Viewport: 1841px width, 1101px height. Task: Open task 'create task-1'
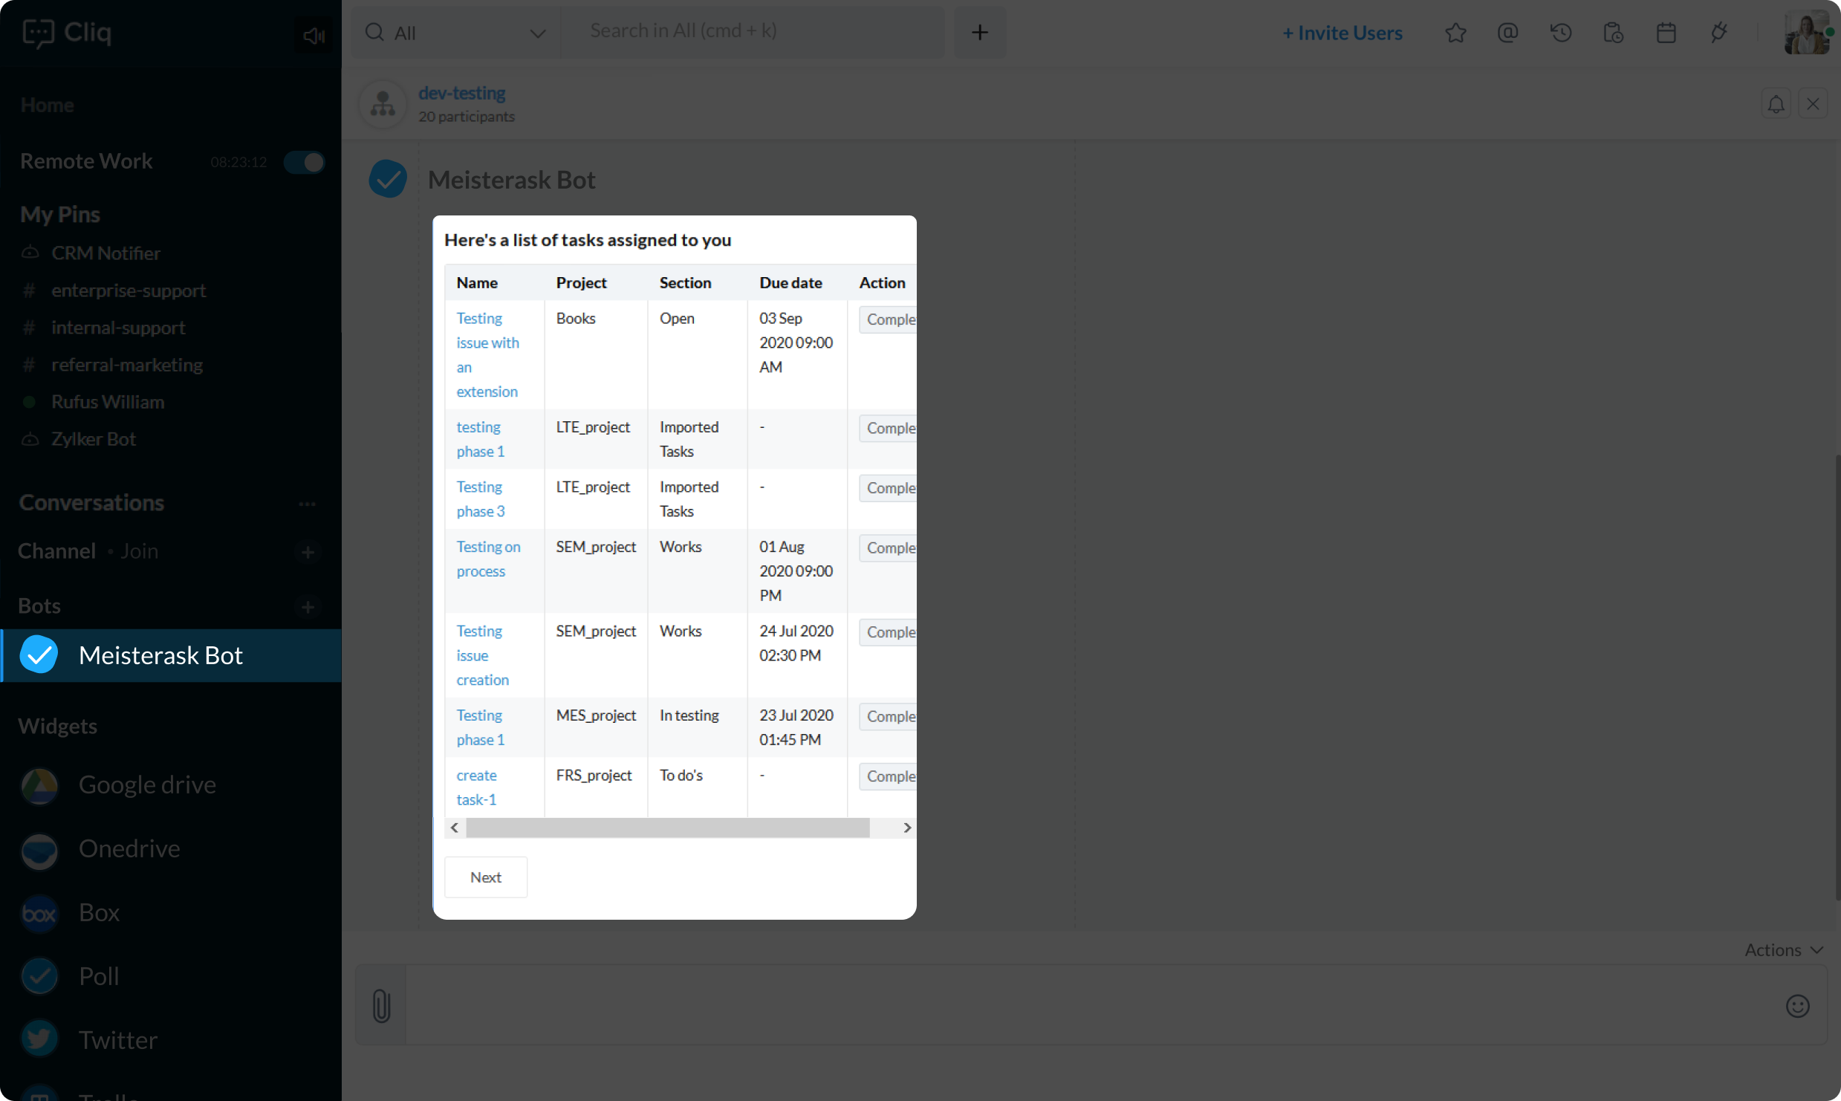click(x=477, y=787)
